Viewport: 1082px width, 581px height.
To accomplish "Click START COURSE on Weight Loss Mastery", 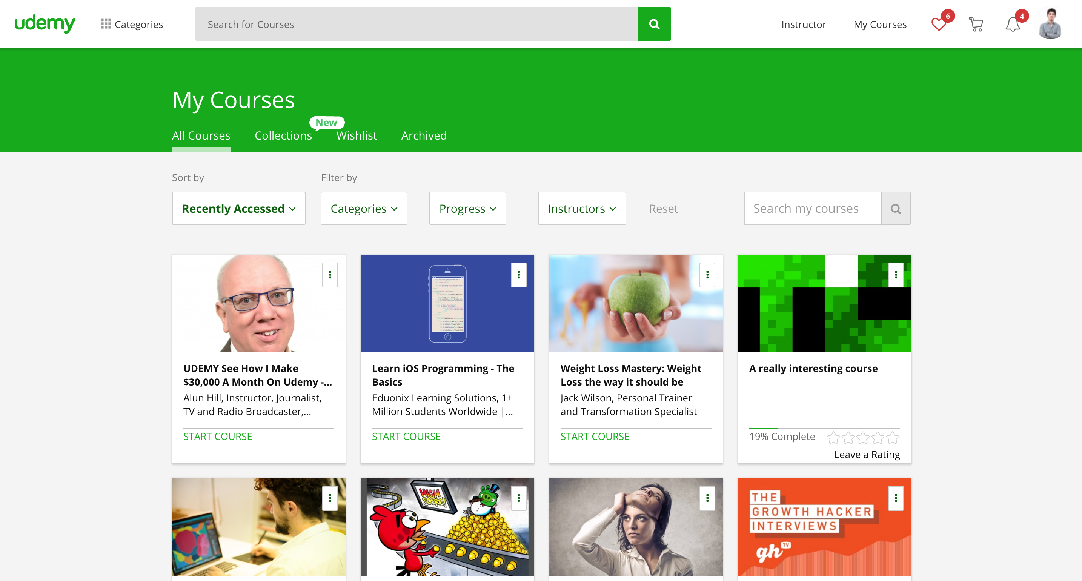I will pos(595,437).
